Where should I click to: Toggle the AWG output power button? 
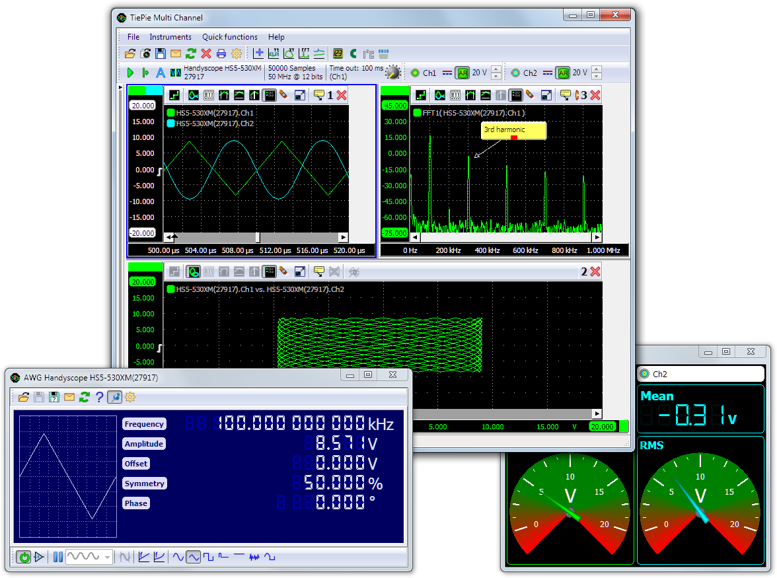pos(24,557)
